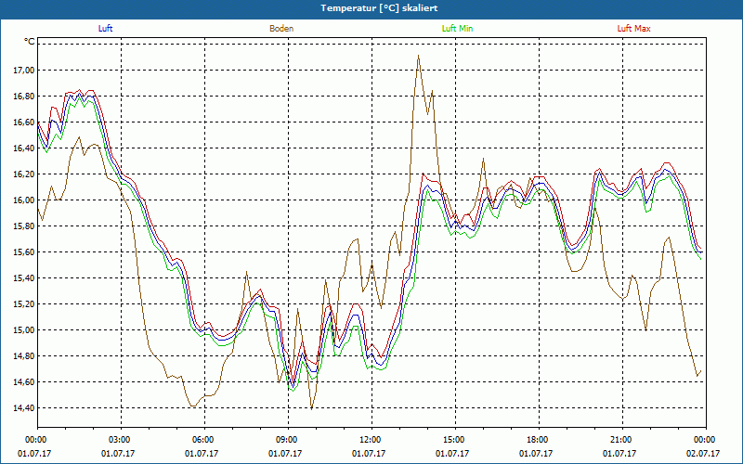The image size is (743, 464).
Task: Click the 15,80 y-axis value
Action: point(25,226)
